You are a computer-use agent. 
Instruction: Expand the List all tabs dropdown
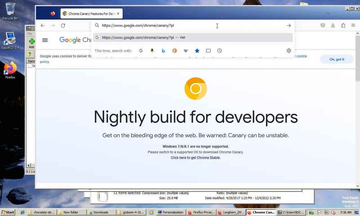click(328, 13)
